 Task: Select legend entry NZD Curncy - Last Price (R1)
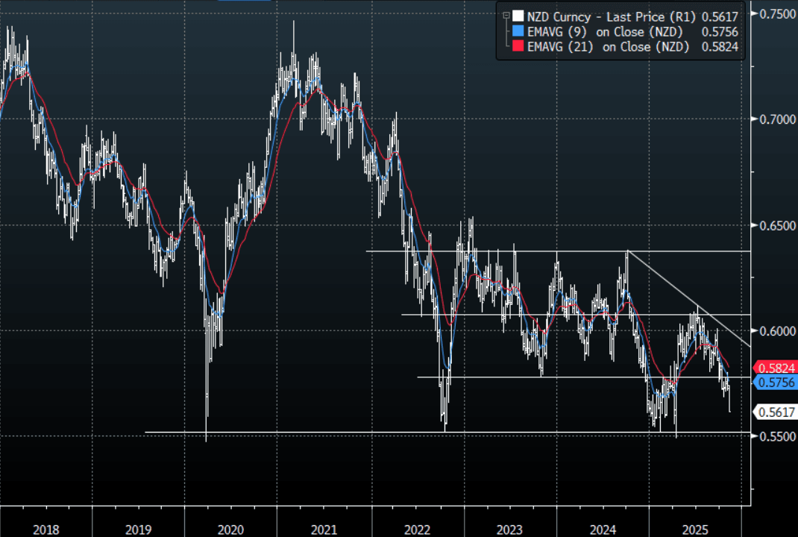click(x=612, y=17)
